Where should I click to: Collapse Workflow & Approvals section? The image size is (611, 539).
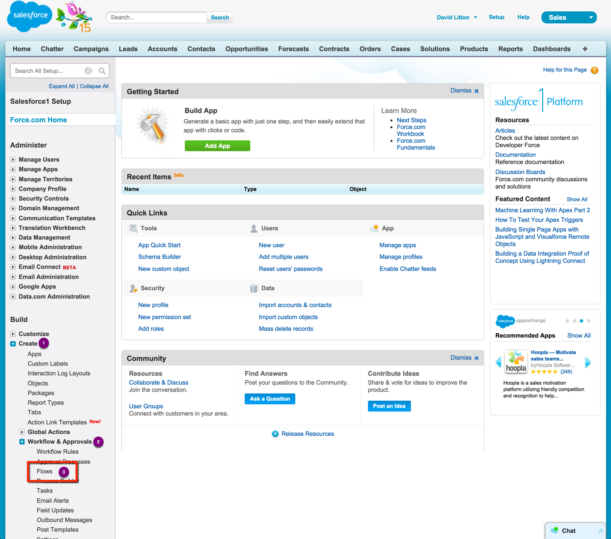(x=22, y=442)
